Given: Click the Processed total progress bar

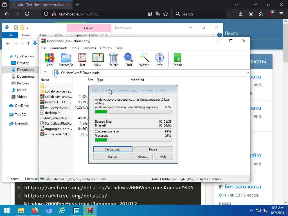Looking at the screenshot, I should [133, 140].
